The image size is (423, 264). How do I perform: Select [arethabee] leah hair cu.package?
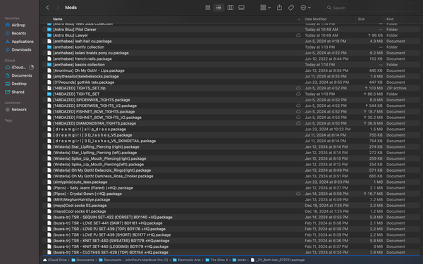click(x=232, y=42)
